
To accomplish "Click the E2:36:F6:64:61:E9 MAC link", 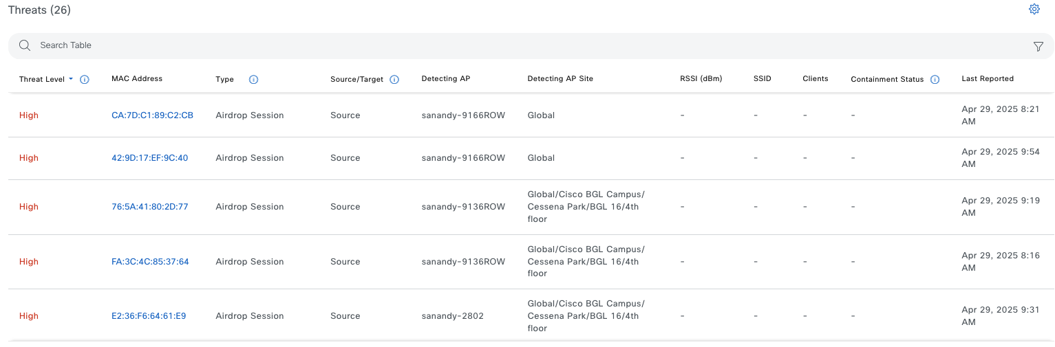I will (x=149, y=316).
